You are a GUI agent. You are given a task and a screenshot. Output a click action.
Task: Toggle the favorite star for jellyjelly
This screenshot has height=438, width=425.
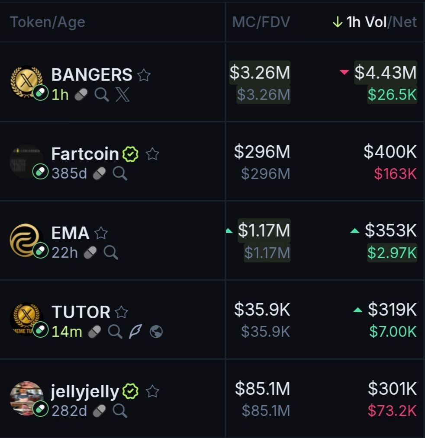point(152,392)
